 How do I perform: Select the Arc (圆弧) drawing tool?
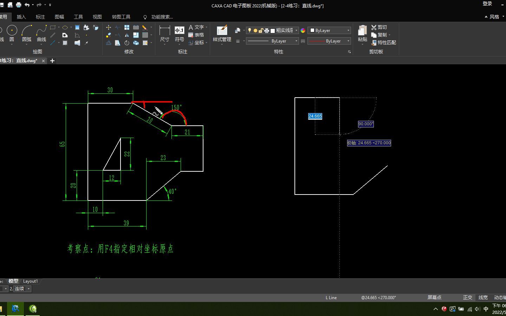click(27, 33)
